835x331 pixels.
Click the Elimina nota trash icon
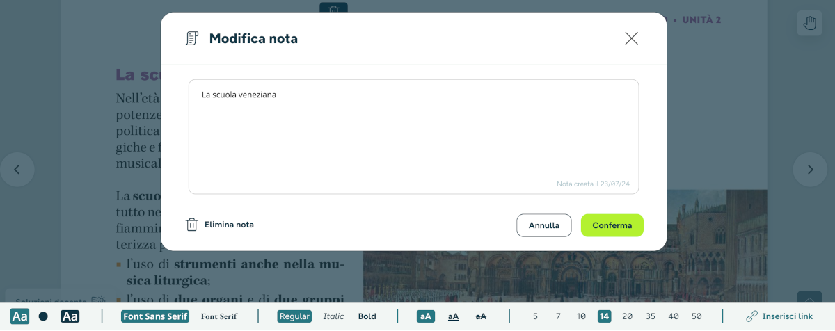pos(192,225)
